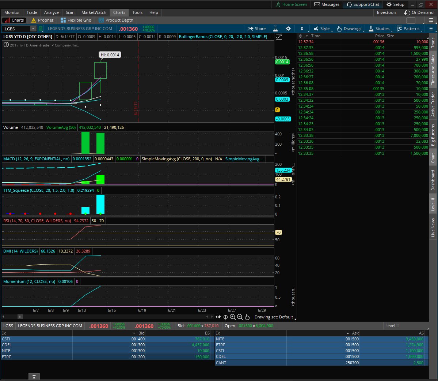Open chart settings gear icon
The image size is (438, 381).
(x=288, y=29)
